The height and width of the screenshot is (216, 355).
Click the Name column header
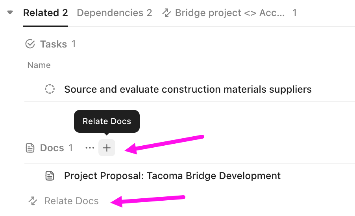[39, 65]
